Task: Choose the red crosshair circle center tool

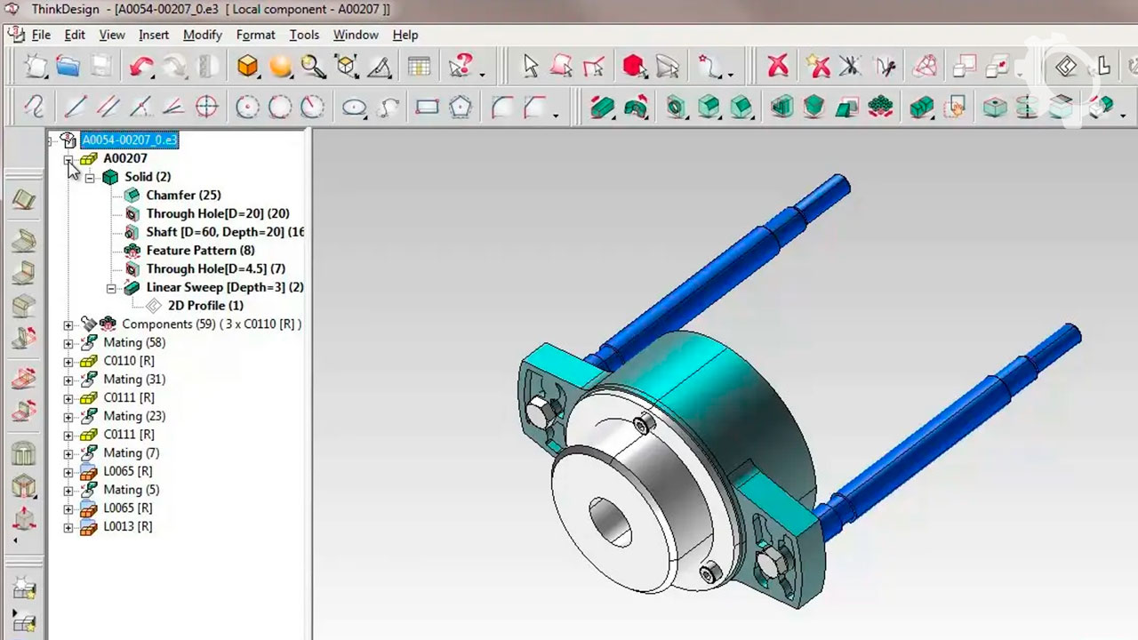Action: click(x=206, y=108)
